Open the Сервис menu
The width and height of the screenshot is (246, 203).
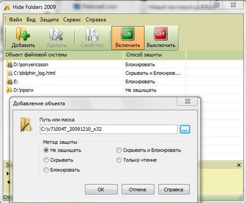pyautogui.click(x=72, y=20)
